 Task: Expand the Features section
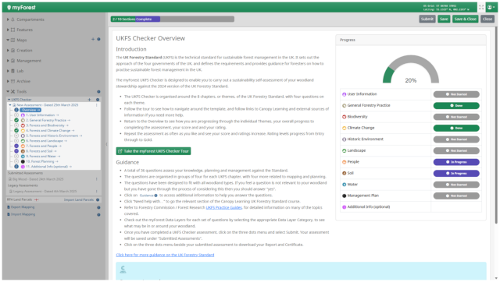coord(8,30)
